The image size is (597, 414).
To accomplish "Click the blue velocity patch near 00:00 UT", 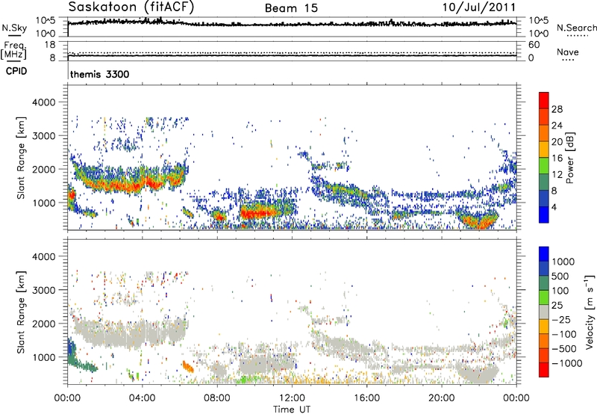I will tap(71, 349).
